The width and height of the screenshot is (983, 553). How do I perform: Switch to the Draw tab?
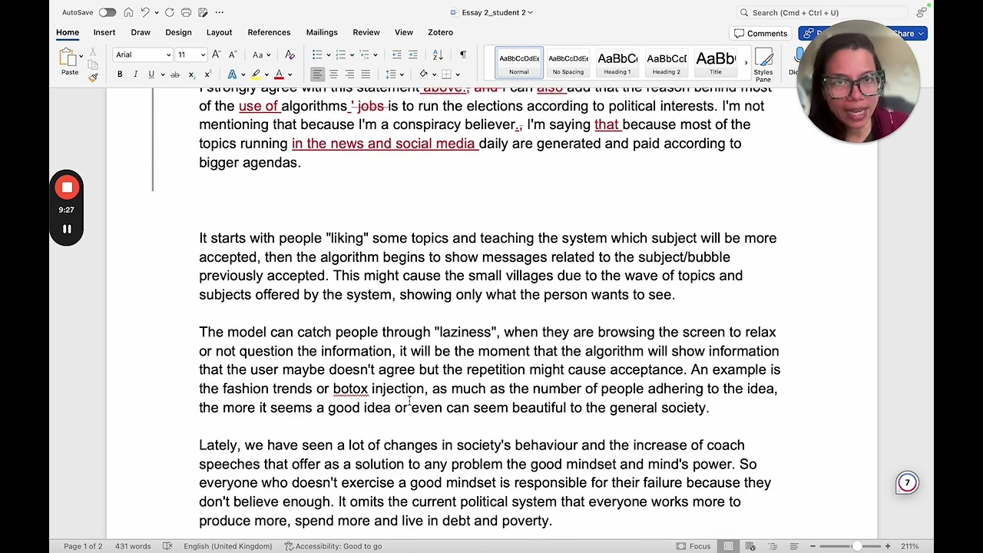(141, 32)
